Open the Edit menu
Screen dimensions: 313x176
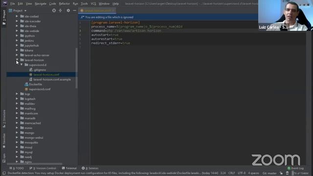tap(20, 3)
